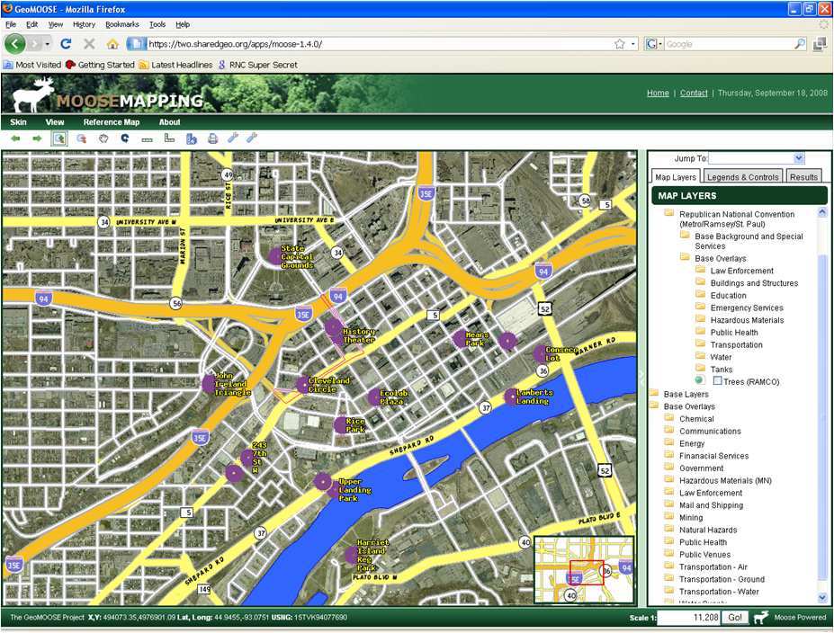This screenshot has height=633, width=834.
Task: Click the purple Ecolab Plaza marker
Action: (375, 397)
